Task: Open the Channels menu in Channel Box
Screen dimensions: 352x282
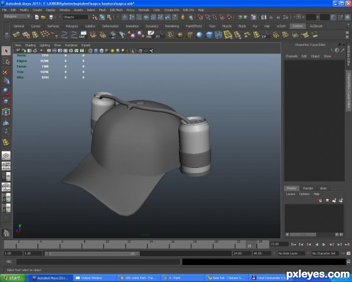Action: [x=292, y=56]
